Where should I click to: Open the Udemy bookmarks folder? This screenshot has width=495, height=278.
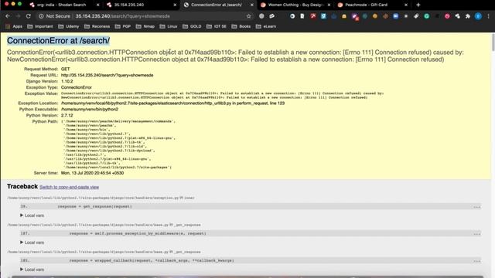pos(69,26)
